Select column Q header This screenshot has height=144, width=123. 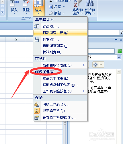pos(15,39)
